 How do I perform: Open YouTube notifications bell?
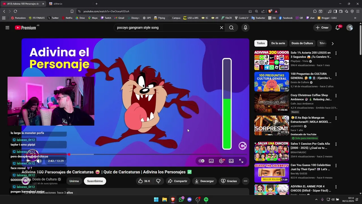[337, 27]
